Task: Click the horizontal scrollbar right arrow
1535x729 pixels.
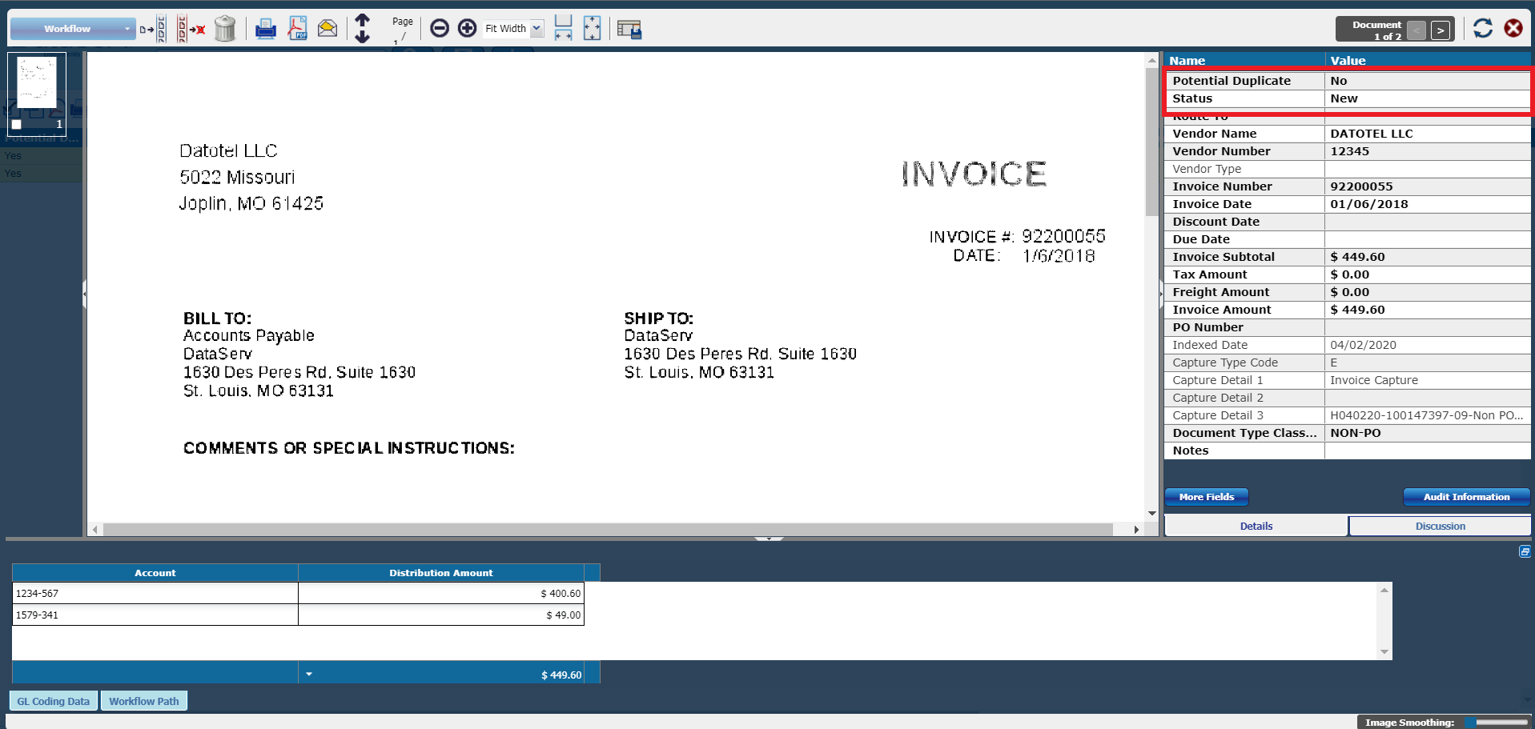Action: 1136,530
